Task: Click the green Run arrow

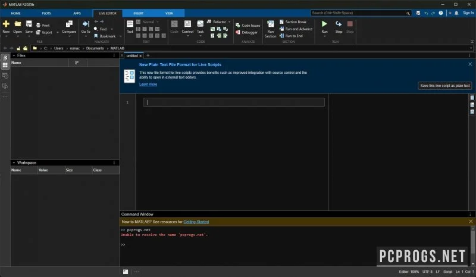Action: pos(324,24)
